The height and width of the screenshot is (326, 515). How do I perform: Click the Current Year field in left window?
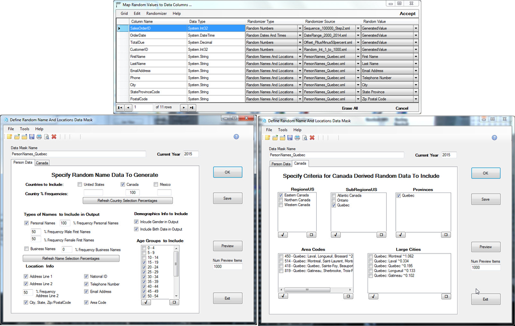pyautogui.click(x=191, y=154)
